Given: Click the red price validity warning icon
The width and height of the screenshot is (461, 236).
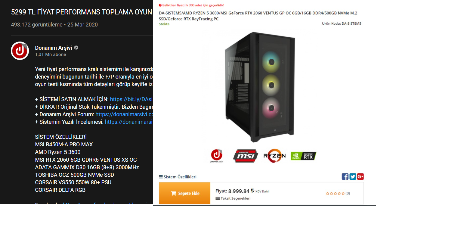Looking at the screenshot, I should (x=160, y=5).
